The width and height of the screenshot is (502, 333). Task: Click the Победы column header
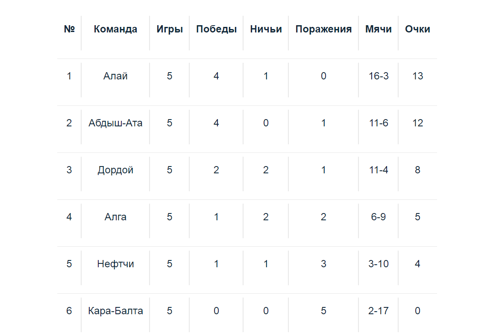tap(216, 29)
